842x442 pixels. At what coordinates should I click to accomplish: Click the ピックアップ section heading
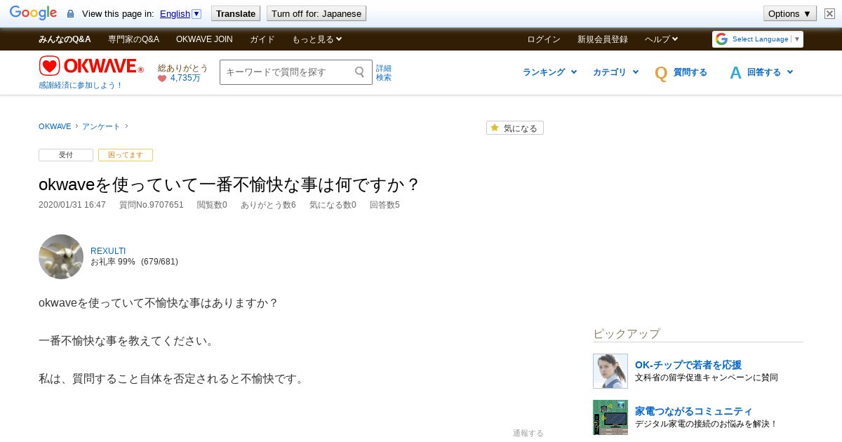point(627,333)
